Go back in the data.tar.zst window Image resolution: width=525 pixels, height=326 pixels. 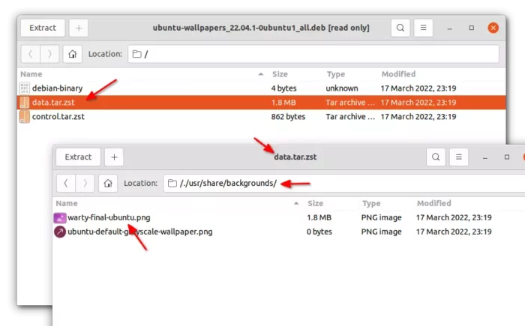(x=66, y=183)
